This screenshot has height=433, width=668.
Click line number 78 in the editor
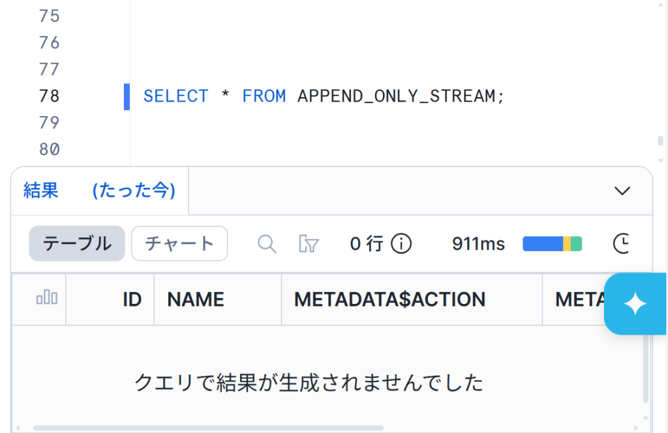[x=49, y=97]
